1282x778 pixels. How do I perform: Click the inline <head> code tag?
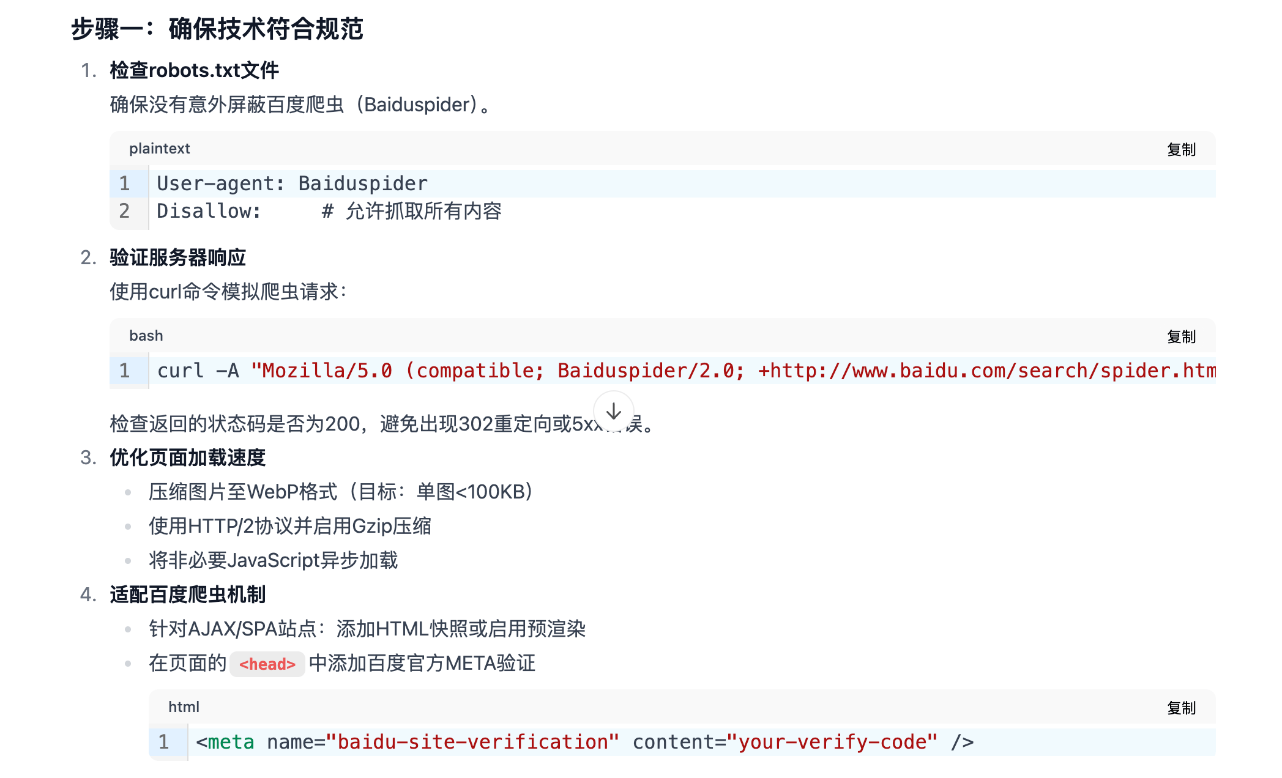[x=267, y=664]
